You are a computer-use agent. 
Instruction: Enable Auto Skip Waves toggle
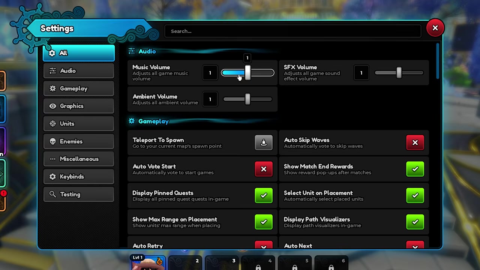tap(415, 142)
